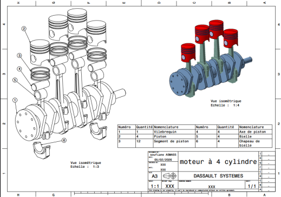Select the 1:1 scale field in title block
Screen dimensions: 281x197
pyautogui.click(x=155, y=186)
